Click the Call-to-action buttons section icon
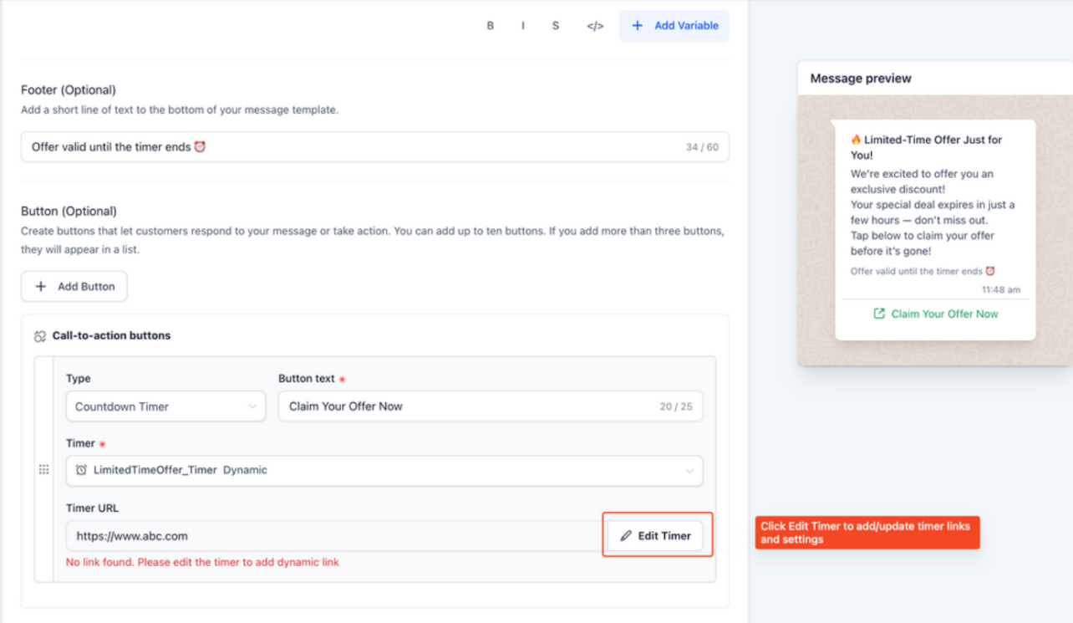 click(40, 336)
